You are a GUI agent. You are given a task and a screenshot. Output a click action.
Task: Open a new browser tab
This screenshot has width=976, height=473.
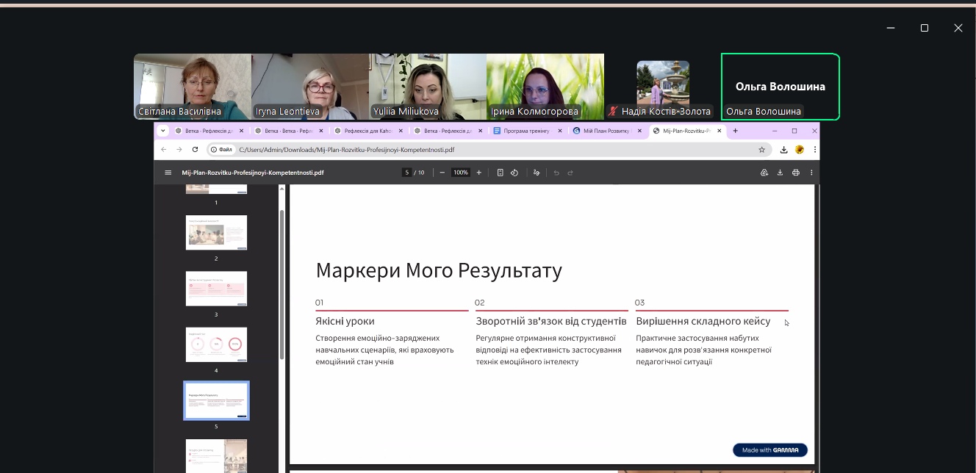[735, 131]
